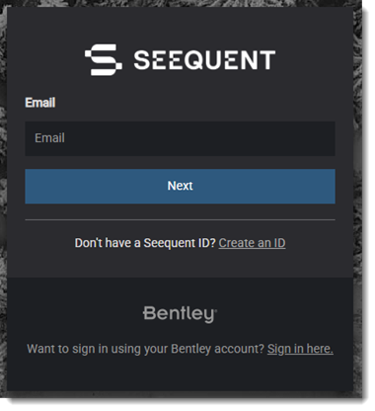Click the bold Email label above field
Image resolution: width=375 pixels, height=411 pixels.
(x=40, y=103)
